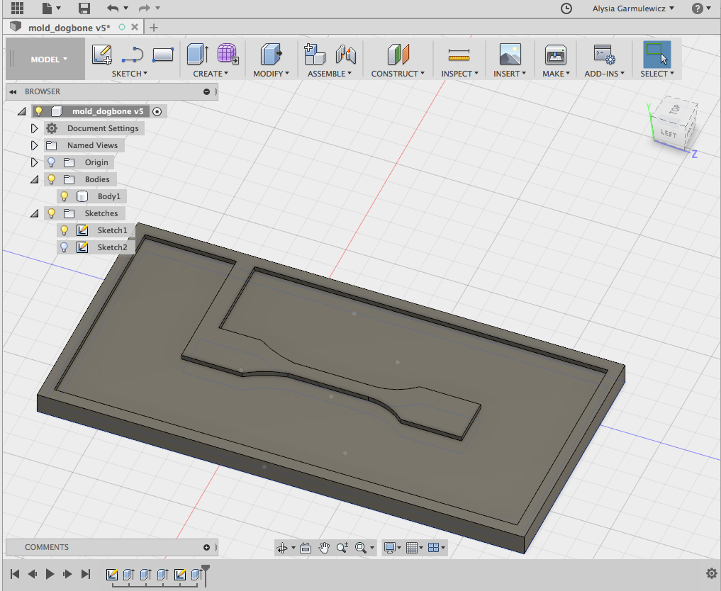Image resolution: width=721 pixels, height=591 pixels.
Task: Close the mold_dogbone v5 tab
Action: [x=135, y=27]
